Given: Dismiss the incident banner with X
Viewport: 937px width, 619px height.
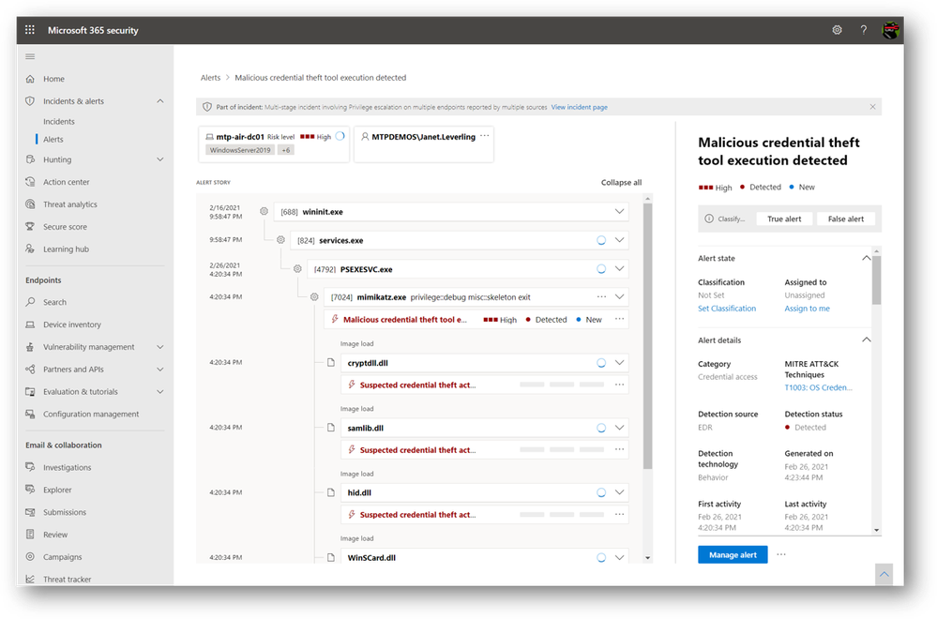Looking at the screenshot, I should [x=872, y=107].
